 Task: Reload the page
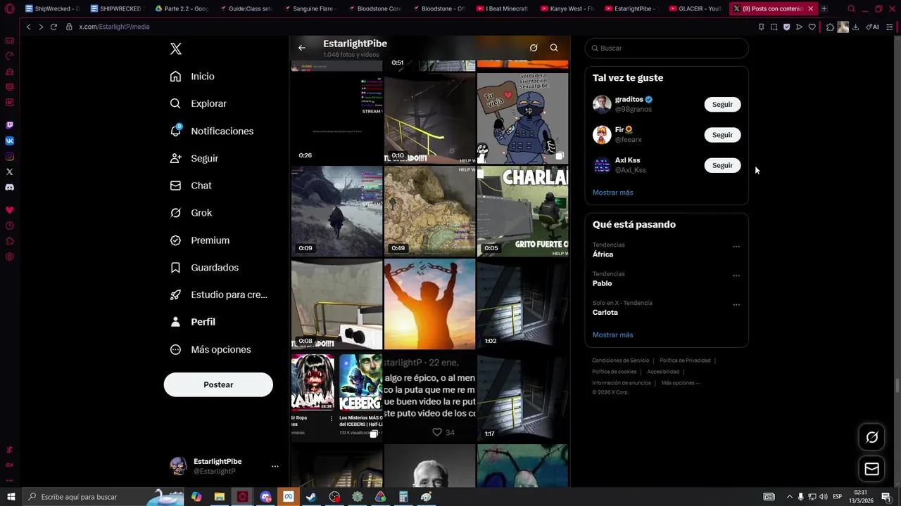click(53, 27)
